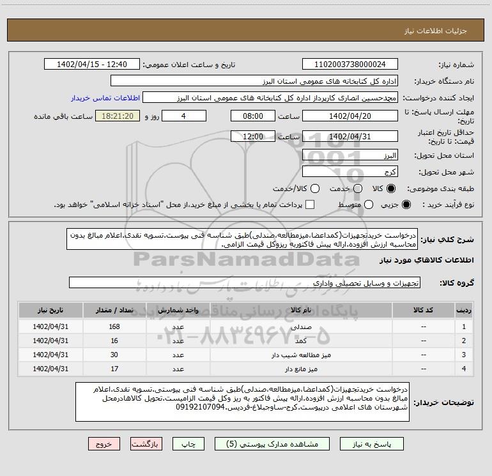Click the 'بازگشت' back button

point(146,444)
